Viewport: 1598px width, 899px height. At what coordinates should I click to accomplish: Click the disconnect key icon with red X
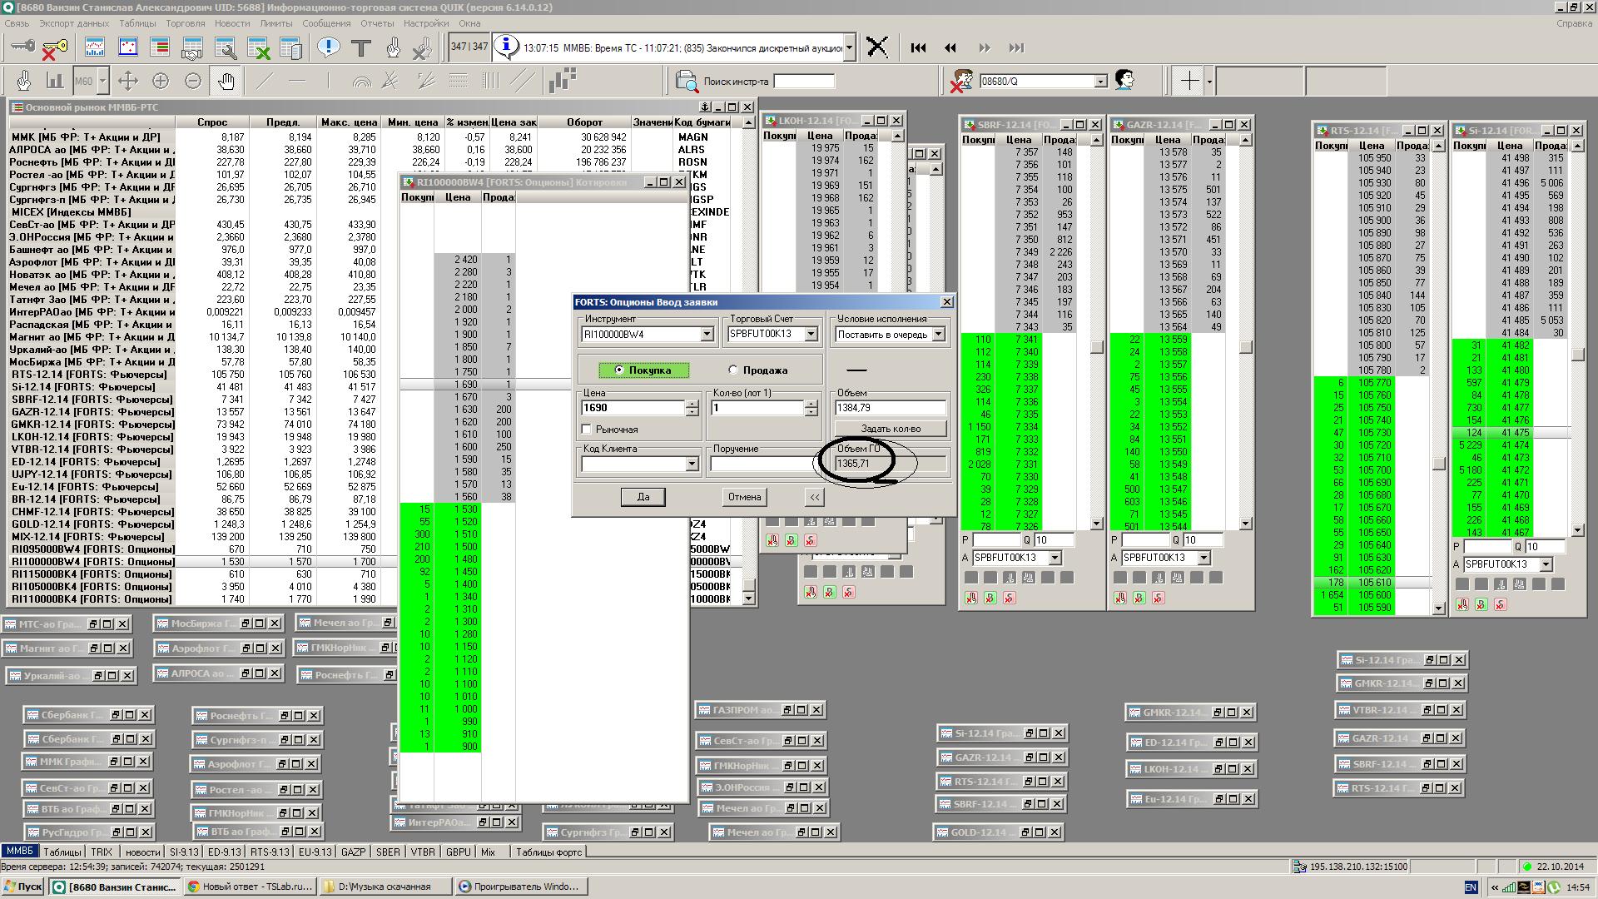click(x=54, y=48)
